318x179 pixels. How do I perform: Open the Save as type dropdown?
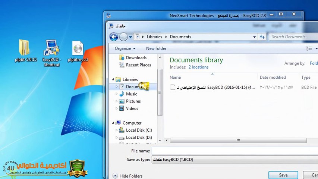click(235, 160)
